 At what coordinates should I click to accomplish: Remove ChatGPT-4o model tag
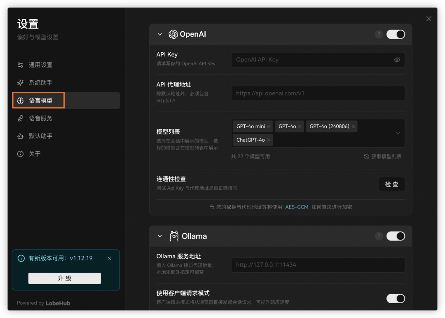click(x=269, y=140)
